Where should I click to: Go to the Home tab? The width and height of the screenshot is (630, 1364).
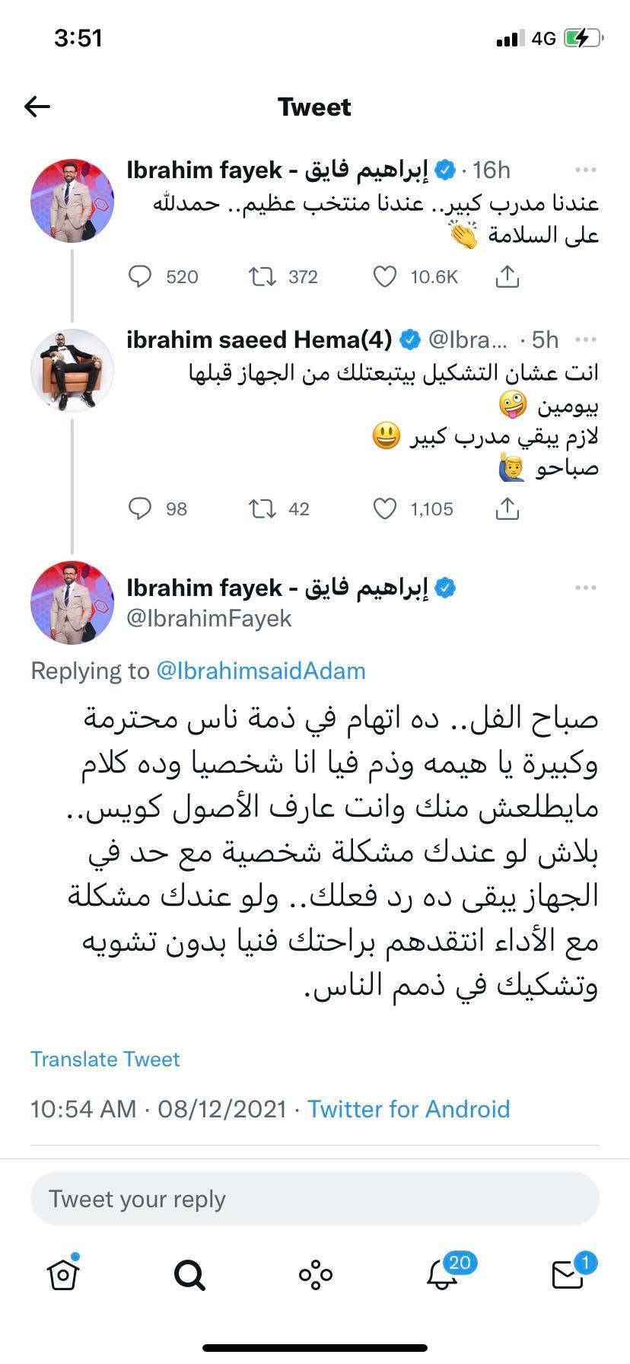tap(63, 1273)
